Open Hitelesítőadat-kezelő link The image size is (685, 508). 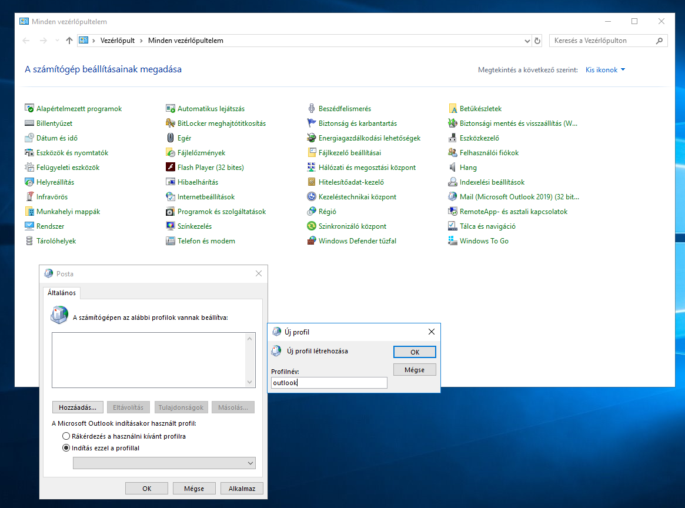(351, 182)
